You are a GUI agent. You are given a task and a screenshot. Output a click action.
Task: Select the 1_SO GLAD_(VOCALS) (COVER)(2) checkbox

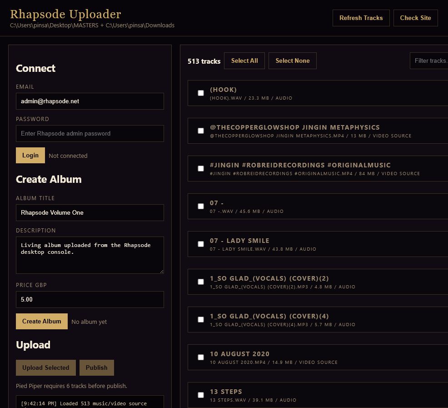pos(201,282)
